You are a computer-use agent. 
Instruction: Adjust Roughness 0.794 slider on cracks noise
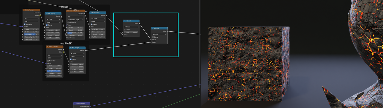click(x=31, y=34)
